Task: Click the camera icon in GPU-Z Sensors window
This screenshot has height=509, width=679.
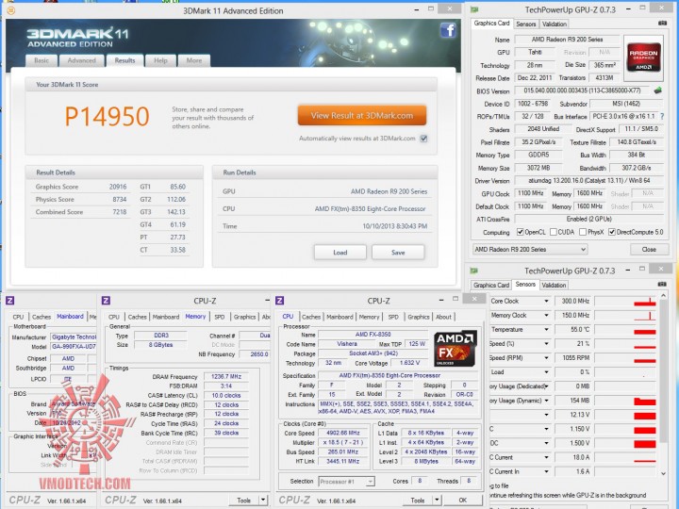Action: (x=662, y=285)
